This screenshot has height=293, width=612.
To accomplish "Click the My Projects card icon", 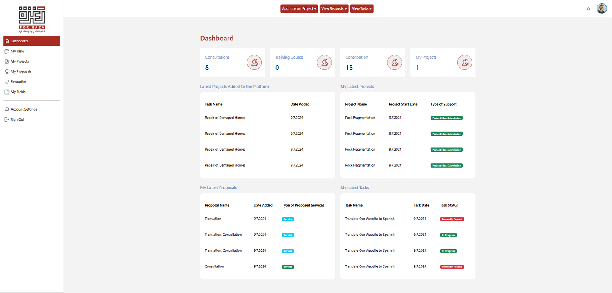I will 465,63.
